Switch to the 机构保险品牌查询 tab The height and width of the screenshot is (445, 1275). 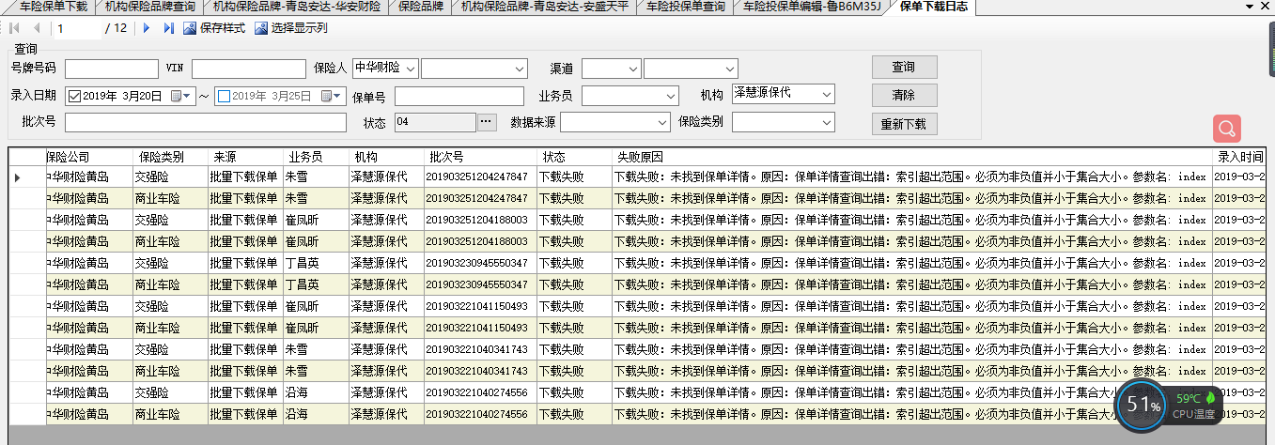(x=149, y=8)
